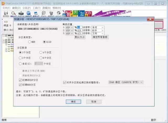Click the Format (格式化) toolbar icon
Viewport: 168px width, 123px height.
point(44,14)
